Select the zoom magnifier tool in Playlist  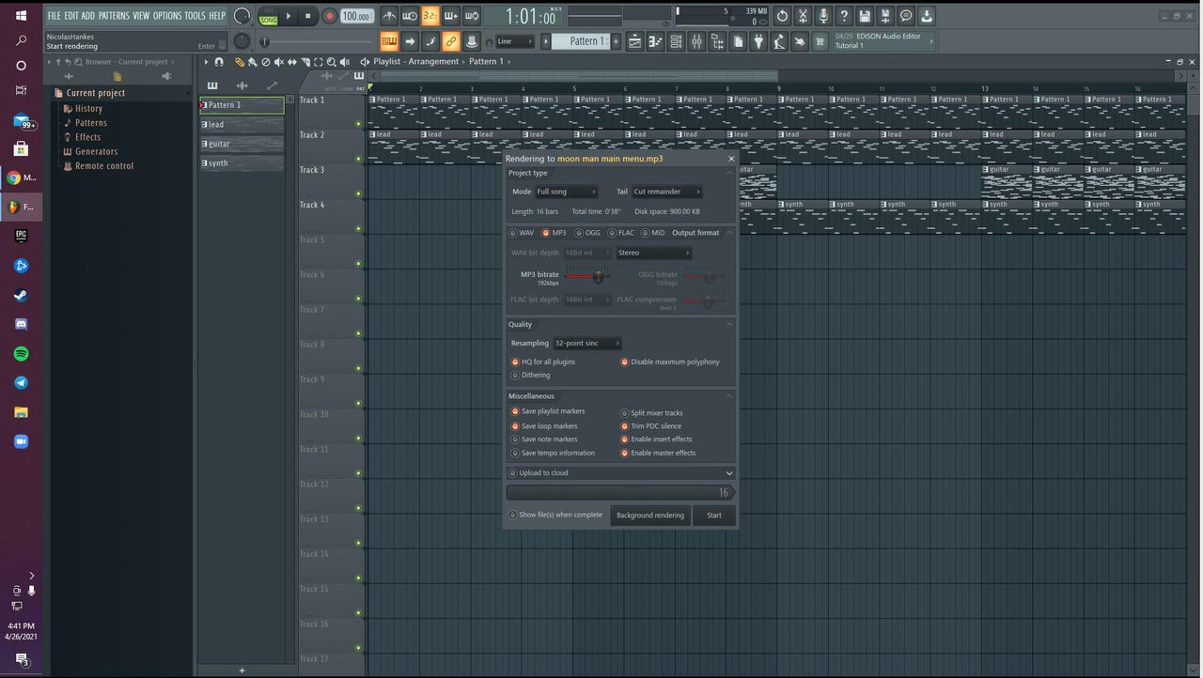331,62
